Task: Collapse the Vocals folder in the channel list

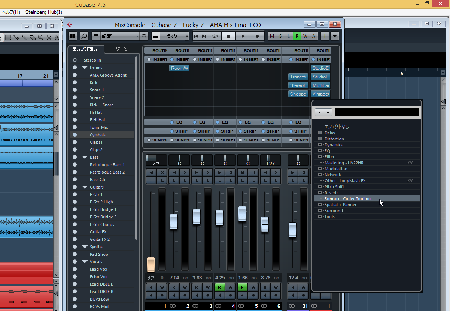Action: click(85, 262)
